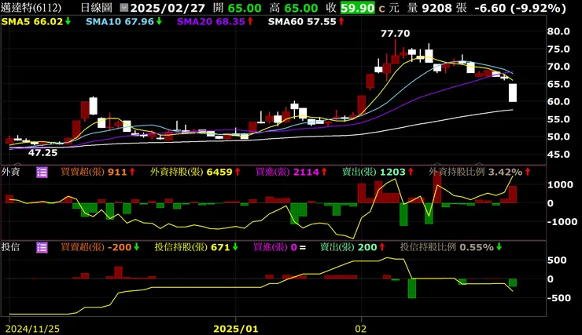The width and height of the screenshot is (582, 335).
Task: Open the purple list icon beside 外資
Action: (42, 172)
